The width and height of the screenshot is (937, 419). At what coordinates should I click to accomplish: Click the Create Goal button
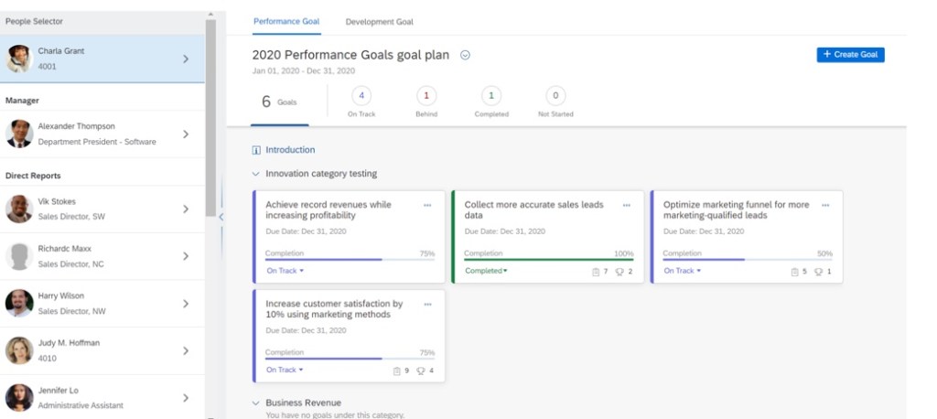[850, 55]
